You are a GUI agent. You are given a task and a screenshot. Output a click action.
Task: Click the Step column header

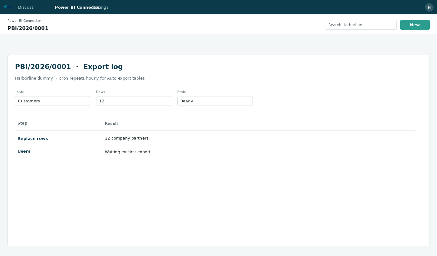[x=22, y=123]
